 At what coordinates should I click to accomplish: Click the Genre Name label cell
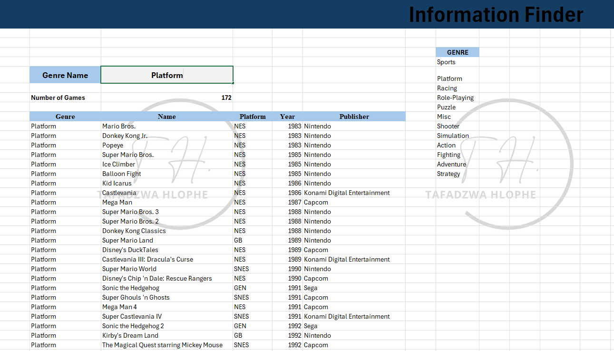[x=65, y=75]
